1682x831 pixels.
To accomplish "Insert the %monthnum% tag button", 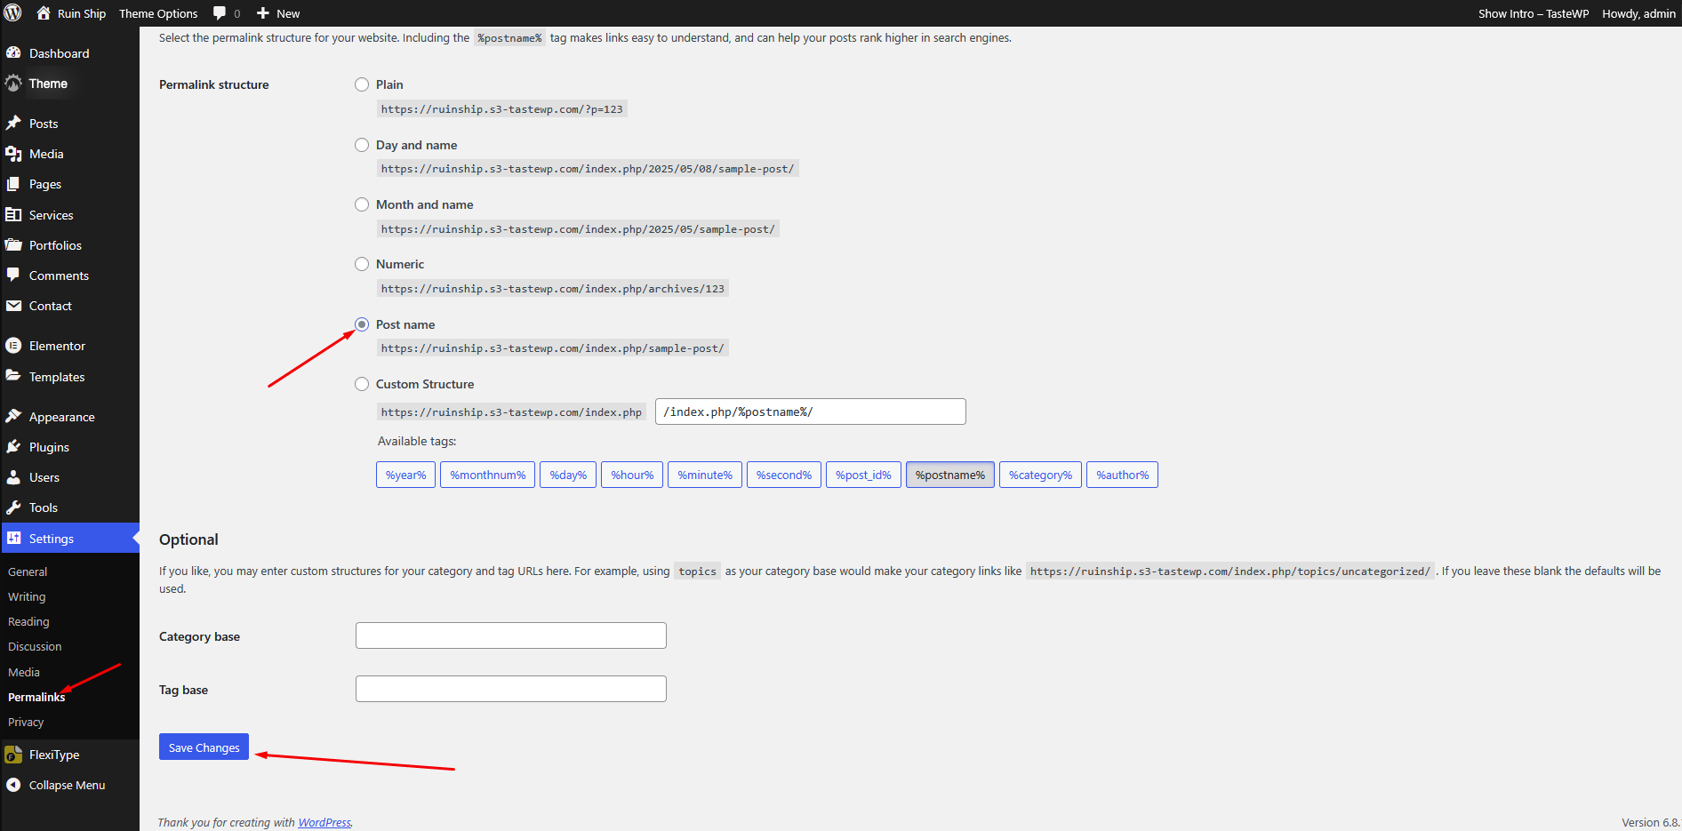I will tap(488, 475).
